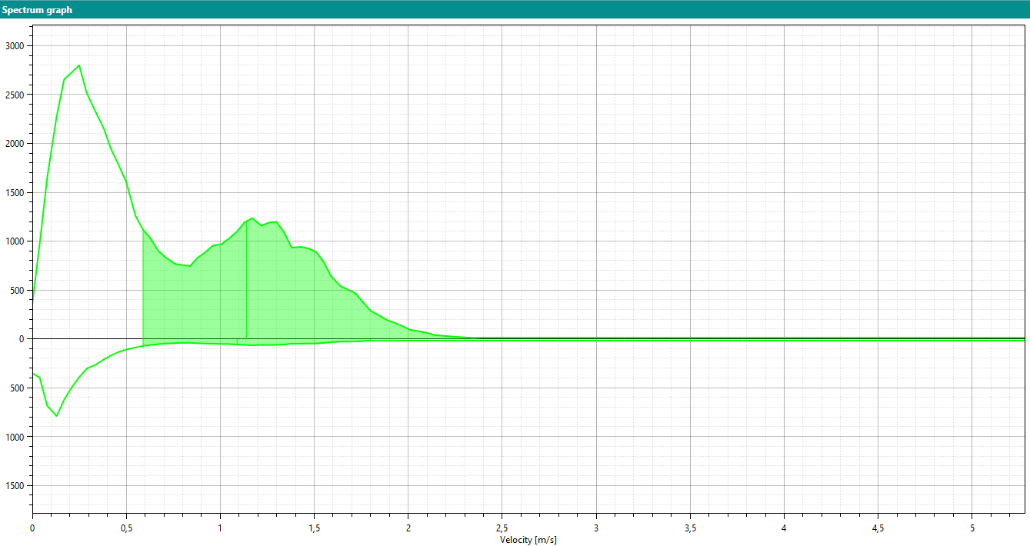1030x546 pixels.
Task: Click the 2000 label on the y-axis
Action: (x=15, y=144)
